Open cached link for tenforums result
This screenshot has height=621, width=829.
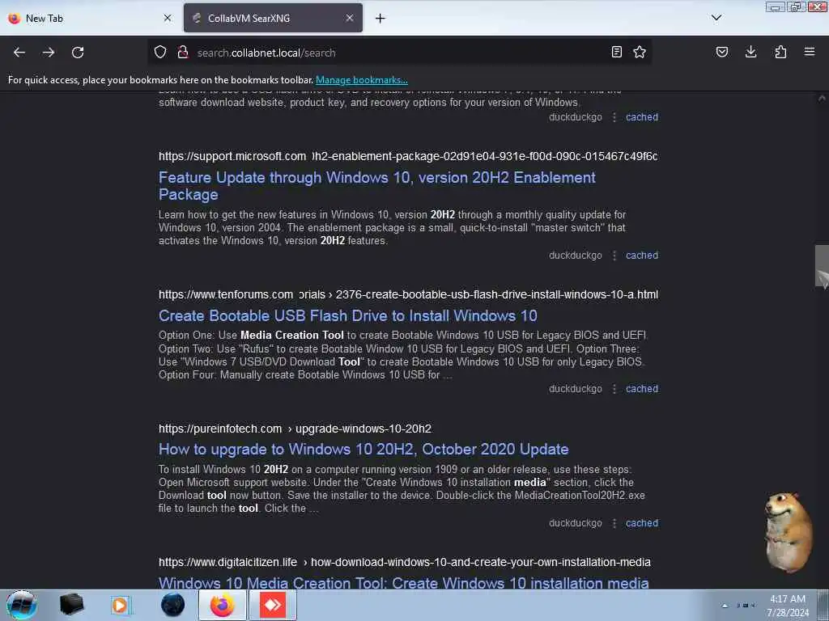tap(642, 389)
